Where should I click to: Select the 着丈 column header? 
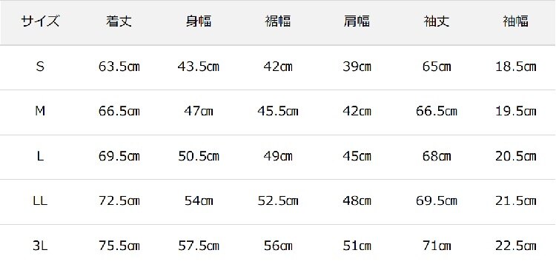pos(119,21)
